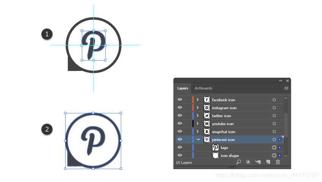Select the icon shape sublayer name
Viewport: 322px width, 182px height.
(x=230, y=156)
